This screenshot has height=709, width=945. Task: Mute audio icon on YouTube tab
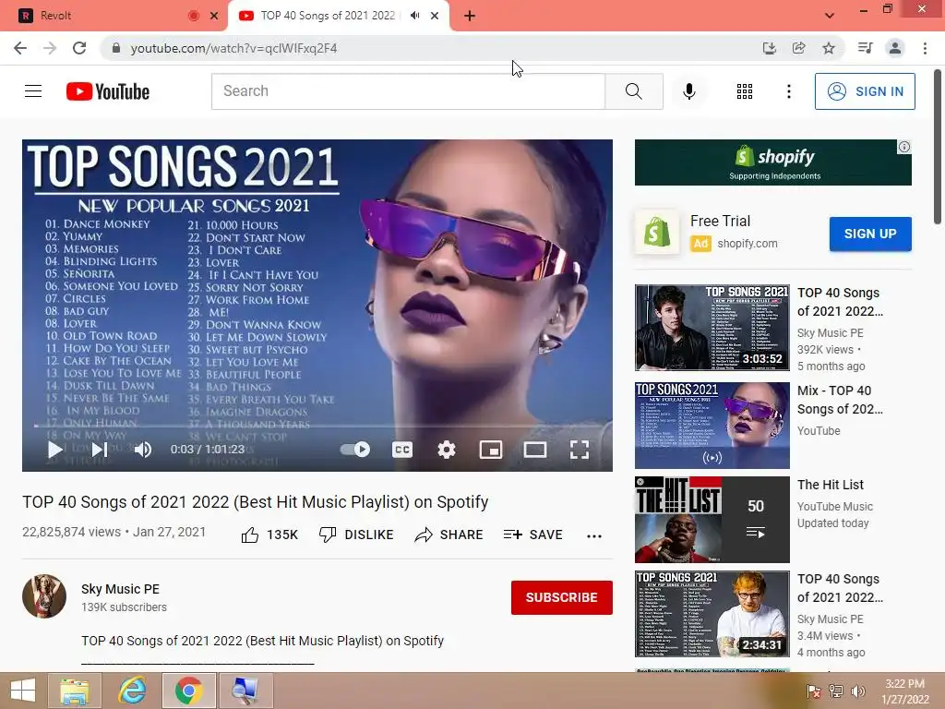(414, 16)
